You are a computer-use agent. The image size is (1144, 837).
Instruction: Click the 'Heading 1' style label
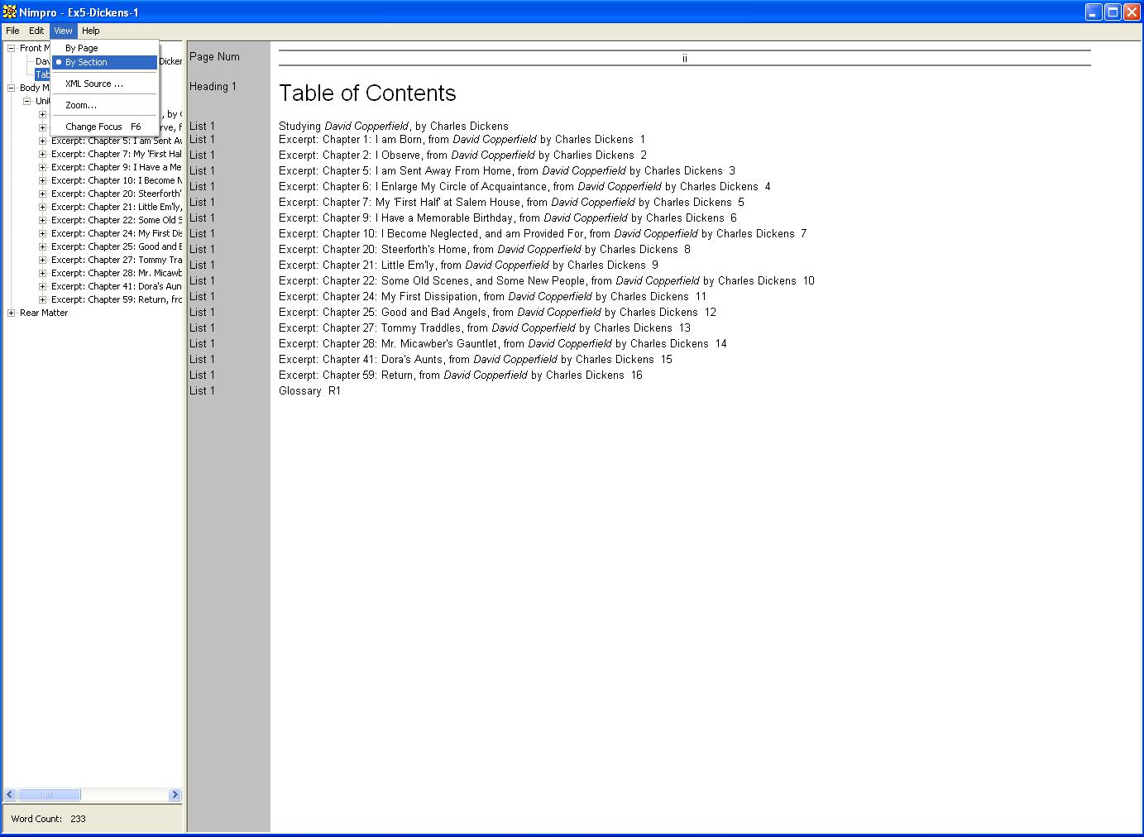tap(213, 87)
